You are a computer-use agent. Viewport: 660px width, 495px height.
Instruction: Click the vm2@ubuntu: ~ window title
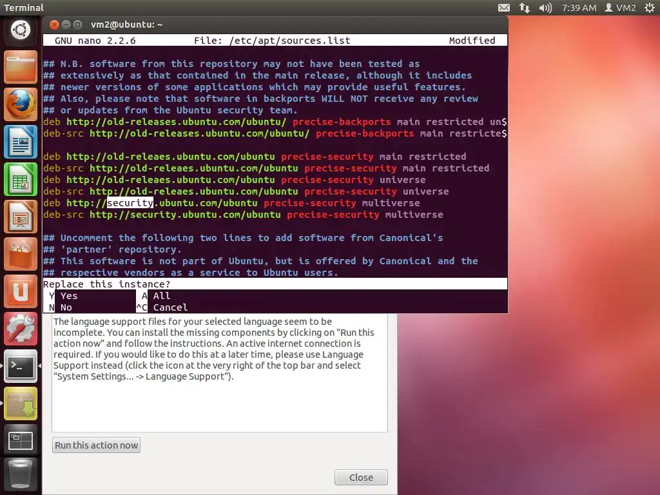point(127,25)
